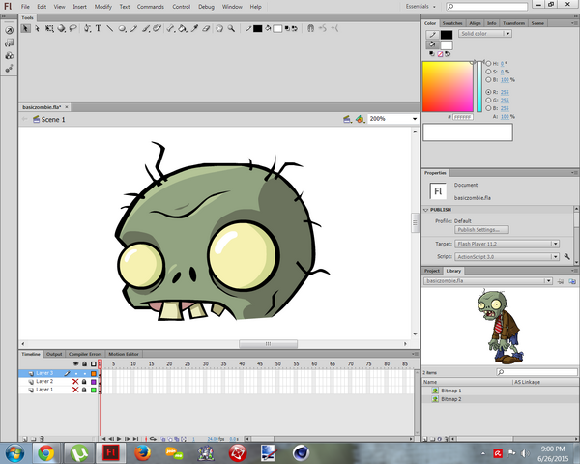The width and height of the screenshot is (580, 464).
Task: Open Target Flash Player 11.2 dropdown
Action: pos(507,244)
